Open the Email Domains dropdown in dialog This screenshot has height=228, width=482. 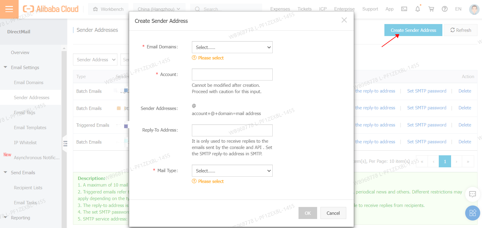[x=232, y=47]
